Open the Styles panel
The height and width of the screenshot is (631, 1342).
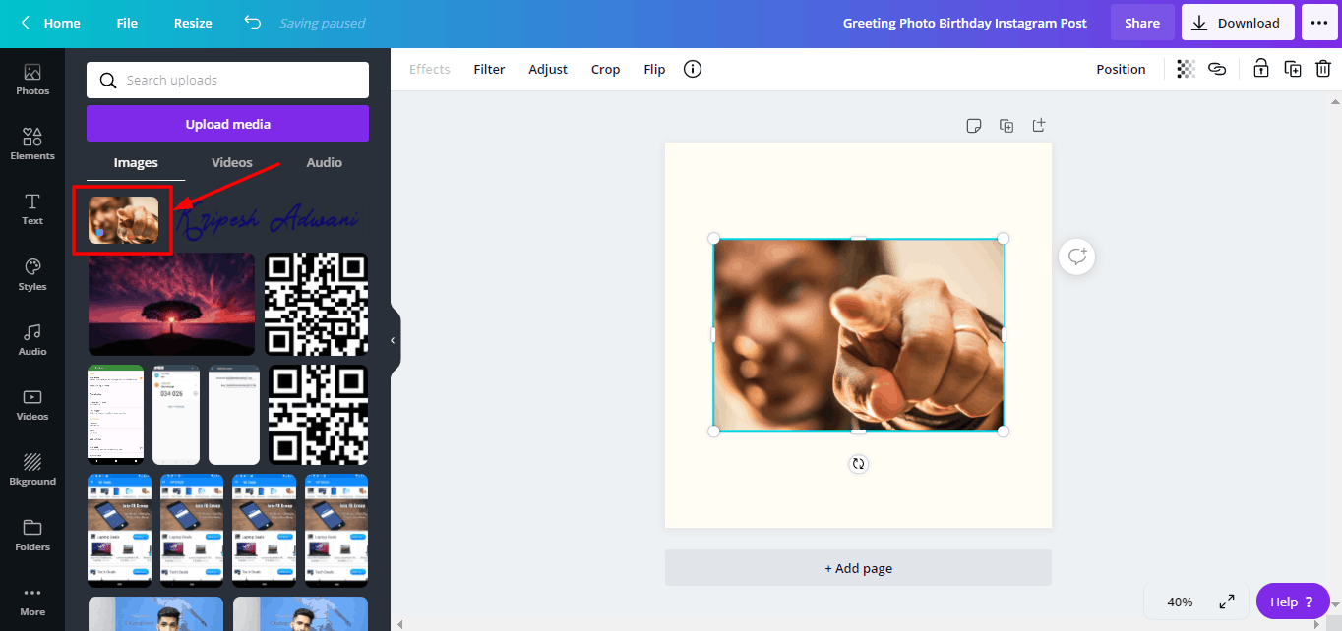[x=32, y=274]
